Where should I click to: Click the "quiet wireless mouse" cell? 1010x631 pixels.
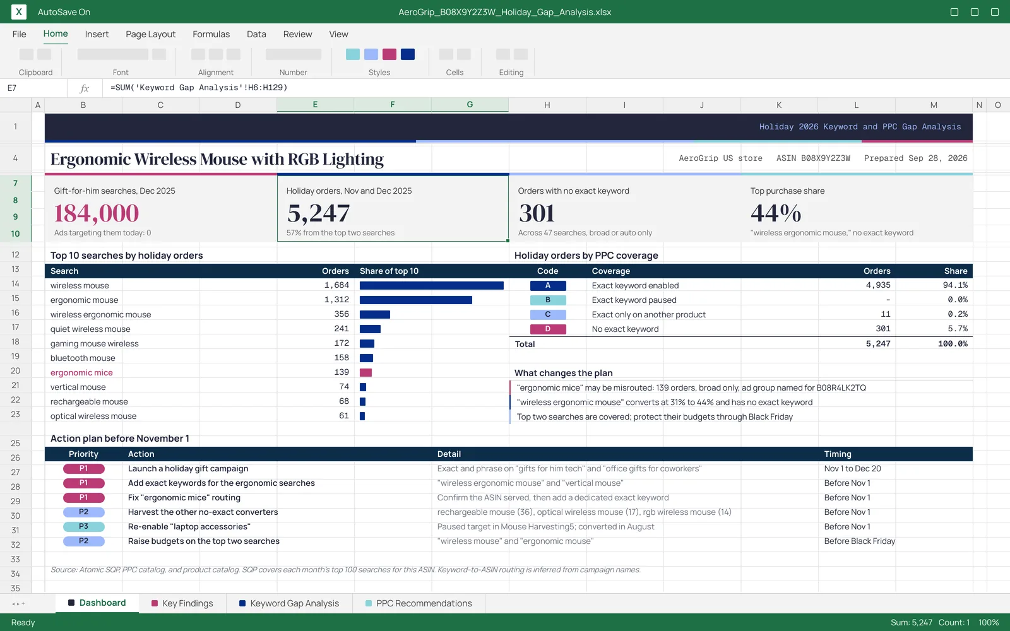click(x=90, y=329)
